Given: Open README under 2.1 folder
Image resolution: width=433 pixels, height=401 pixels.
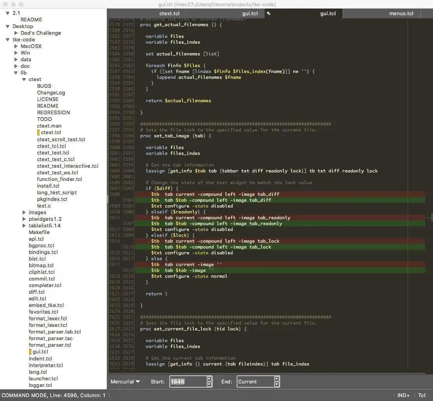Looking at the screenshot, I should click(31, 20).
